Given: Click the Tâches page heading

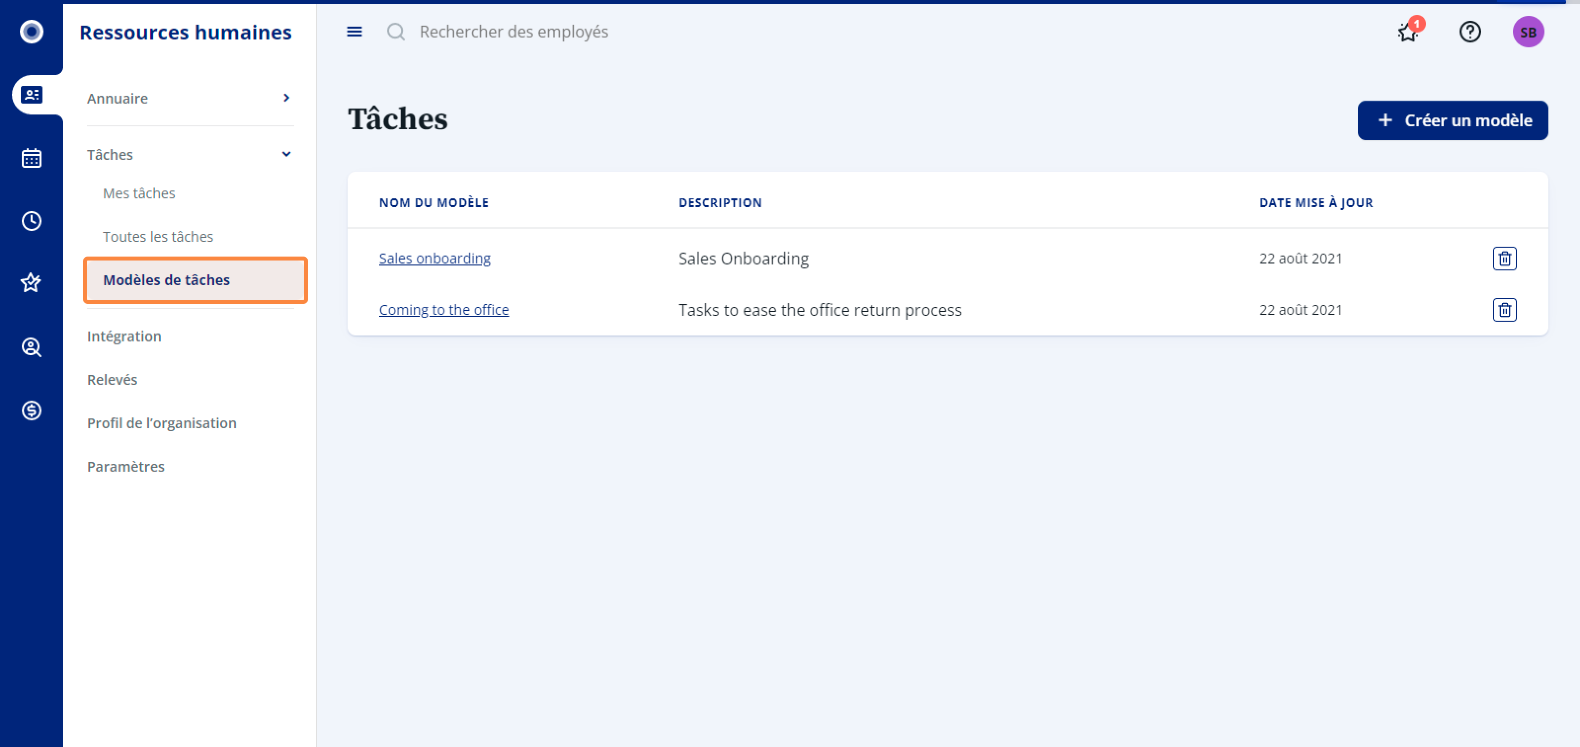Looking at the screenshot, I should coord(397,119).
